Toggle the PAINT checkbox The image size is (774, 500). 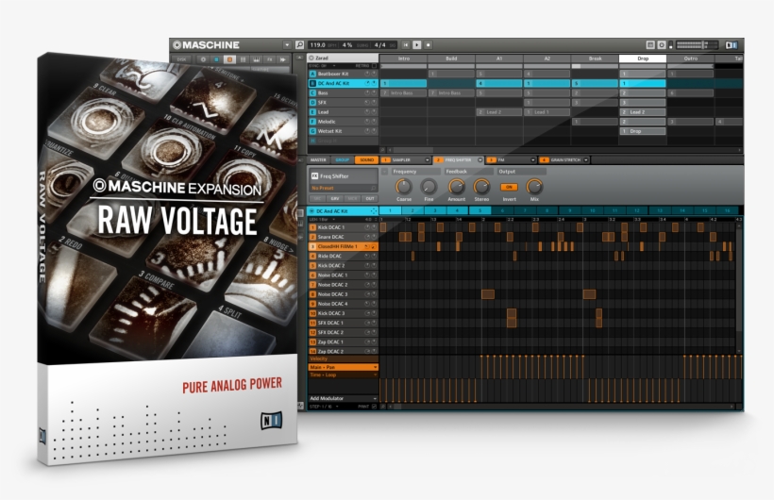point(374,407)
